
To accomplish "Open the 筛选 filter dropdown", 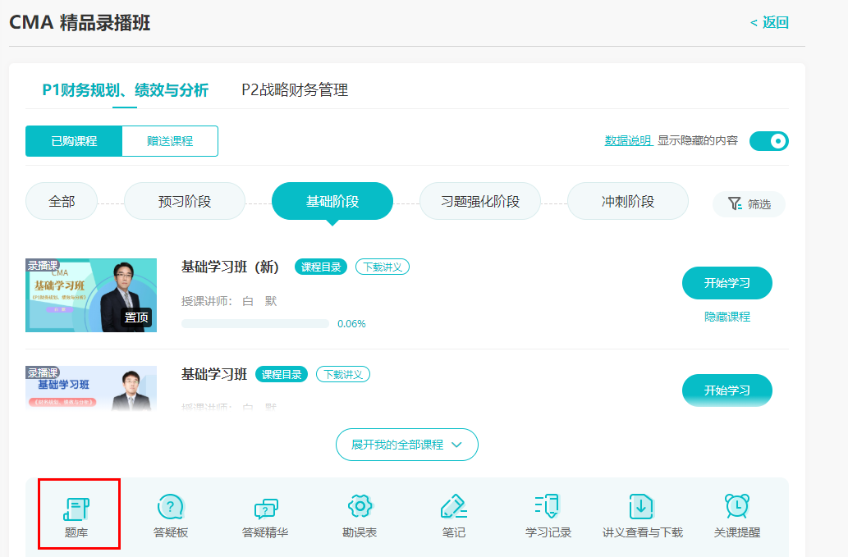I will point(749,204).
